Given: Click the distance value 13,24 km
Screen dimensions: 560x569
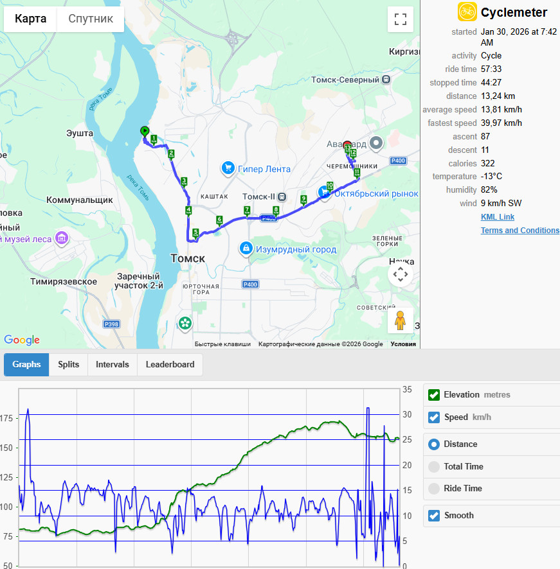Looking at the screenshot, I should (498, 96).
